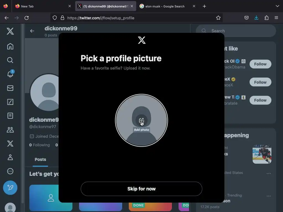Click the hockey trending thumbnail

[x=262, y=154]
